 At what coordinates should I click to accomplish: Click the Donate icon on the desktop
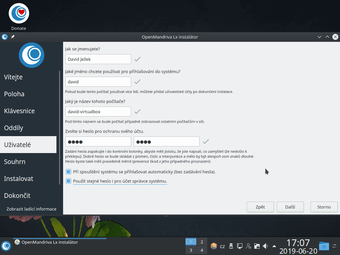(19, 13)
